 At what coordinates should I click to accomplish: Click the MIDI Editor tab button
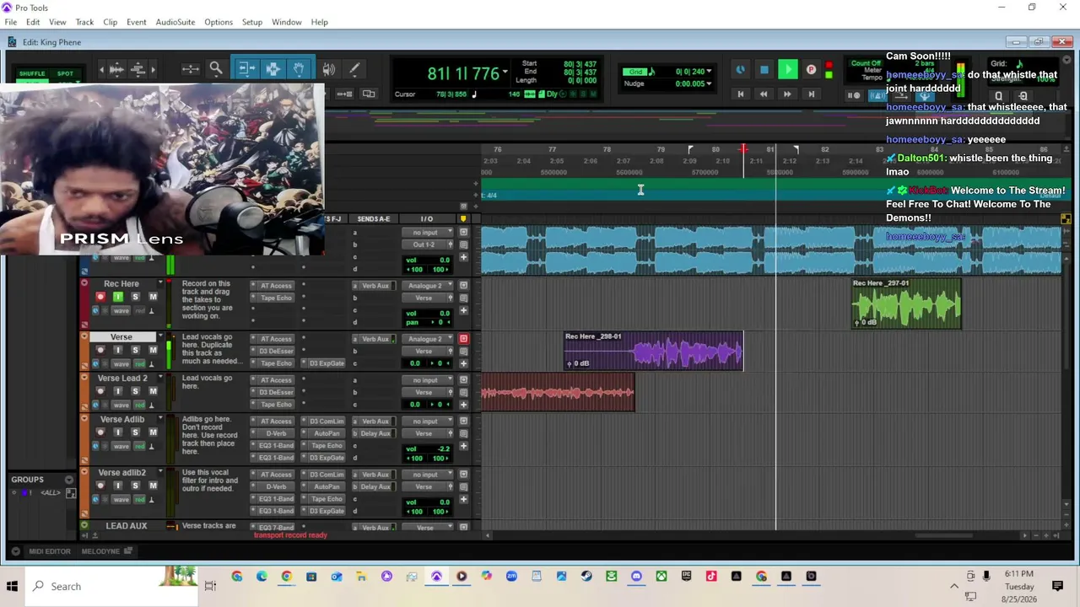pos(50,551)
